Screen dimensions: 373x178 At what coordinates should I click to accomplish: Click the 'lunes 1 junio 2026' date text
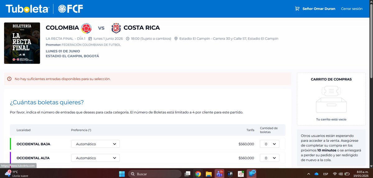click(x=108, y=39)
